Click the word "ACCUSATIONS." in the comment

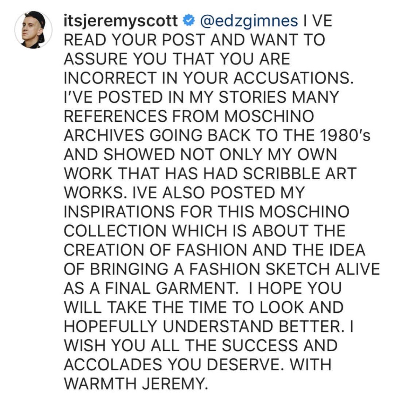tap(293, 78)
